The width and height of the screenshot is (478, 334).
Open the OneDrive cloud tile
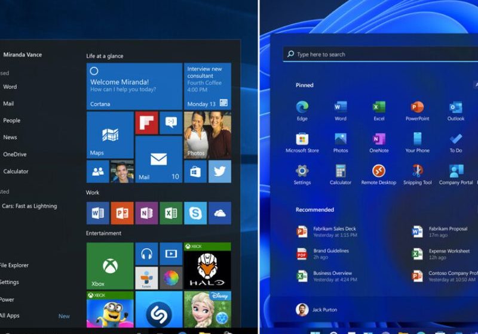[x=220, y=214]
